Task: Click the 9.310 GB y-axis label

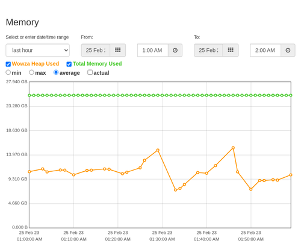Action: 17,179
